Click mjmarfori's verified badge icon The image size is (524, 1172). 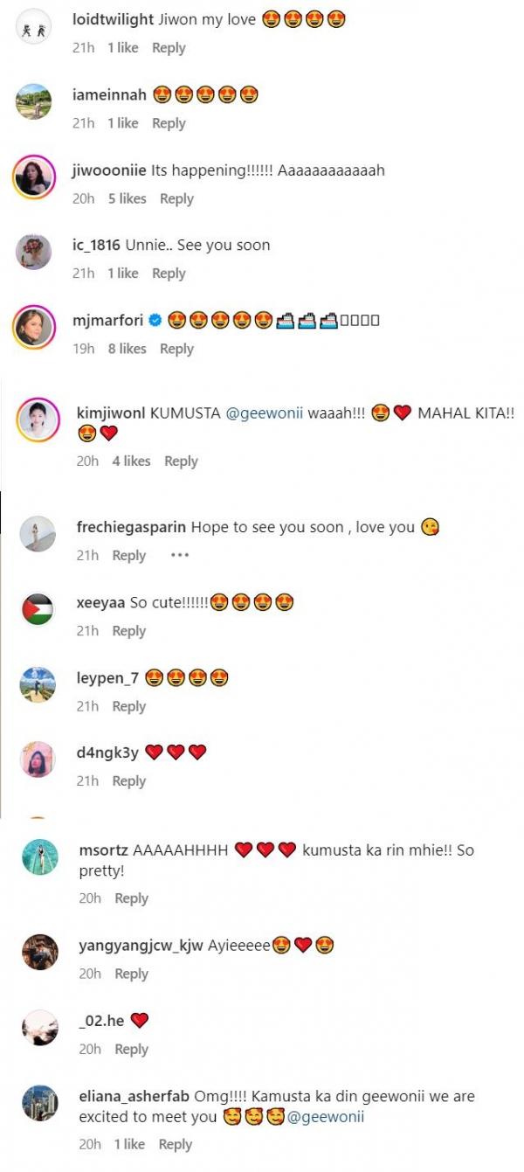point(155,321)
